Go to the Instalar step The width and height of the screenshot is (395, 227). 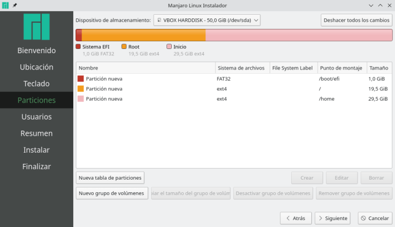coord(36,150)
